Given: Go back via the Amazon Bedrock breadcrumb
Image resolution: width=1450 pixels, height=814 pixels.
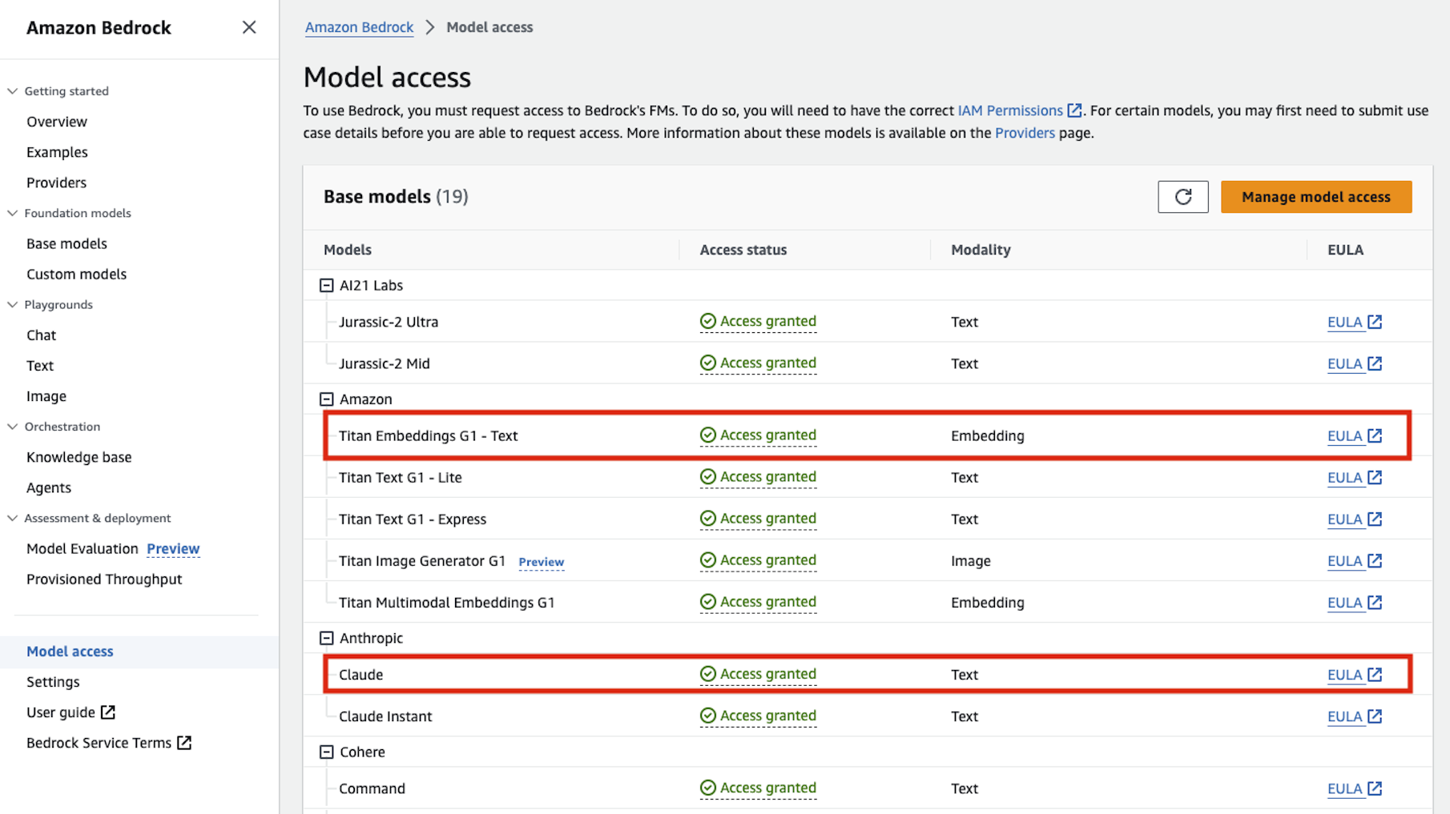Looking at the screenshot, I should [x=359, y=26].
